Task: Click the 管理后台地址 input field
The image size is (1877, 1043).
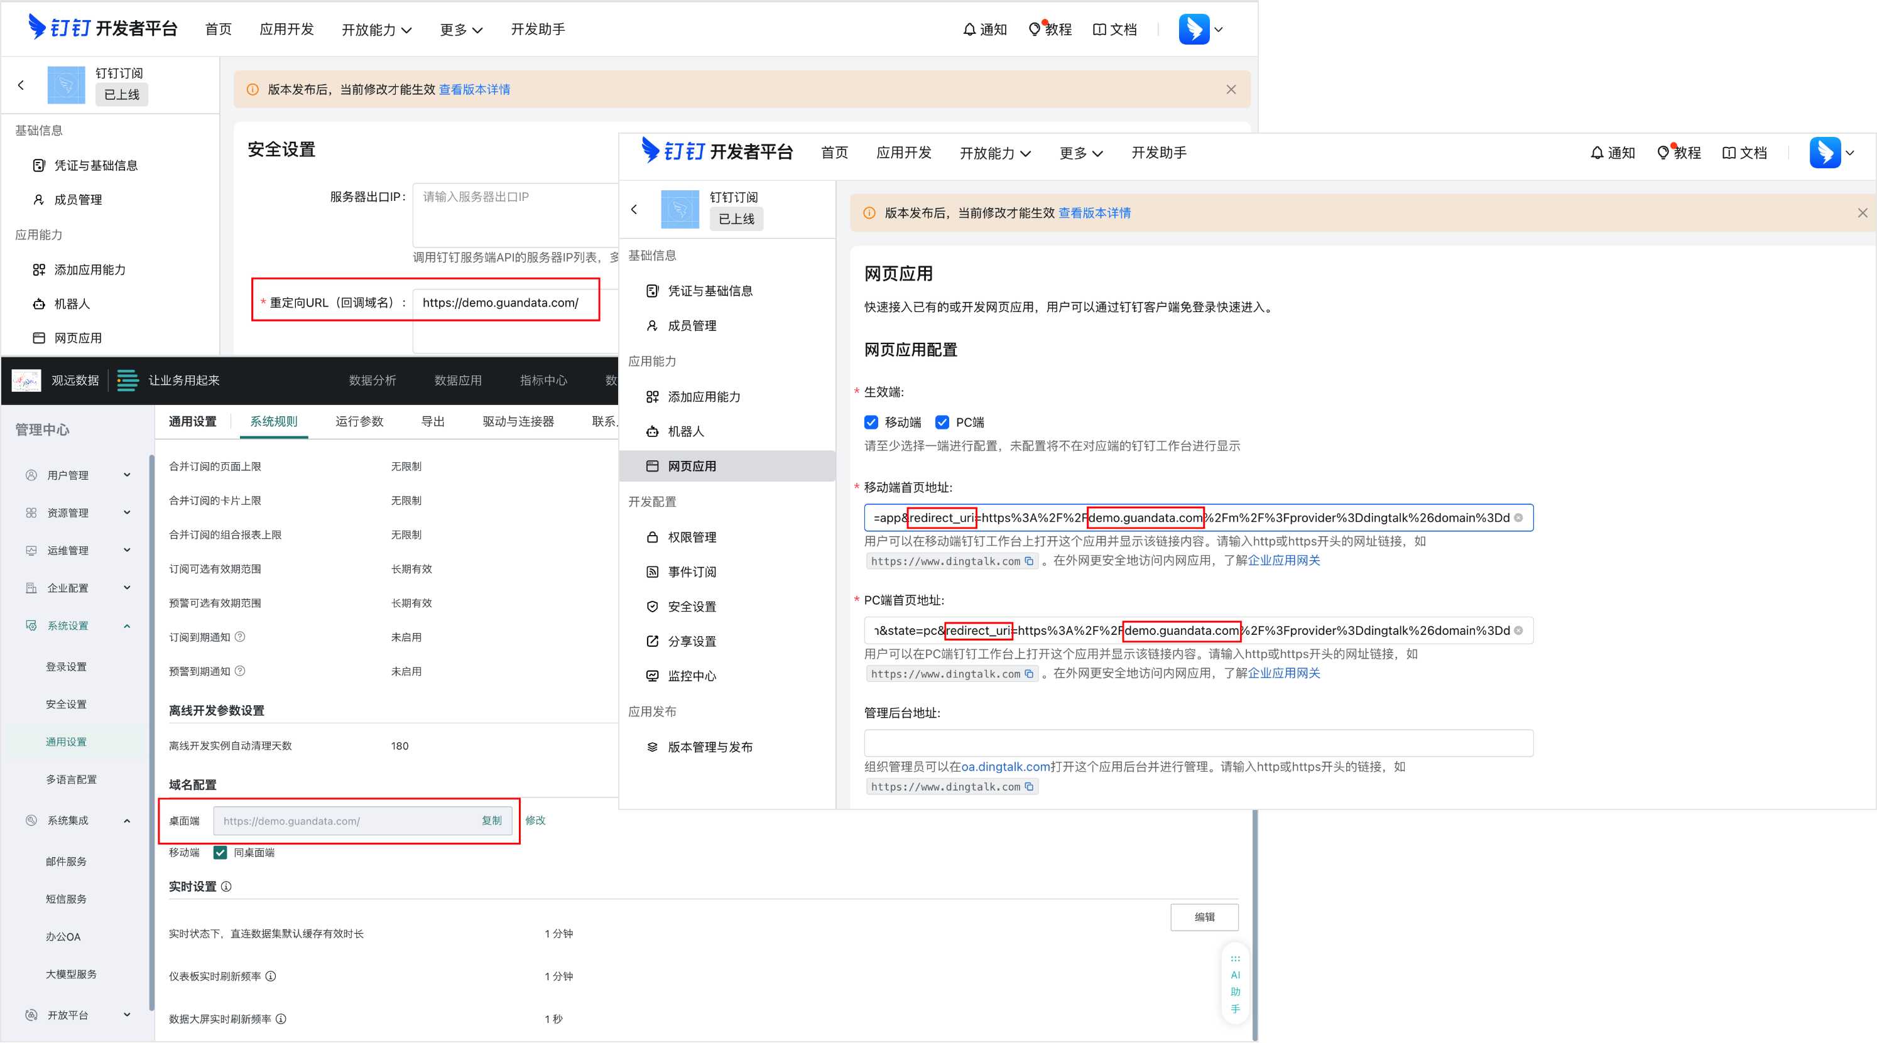Action: (x=1198, y=743)
